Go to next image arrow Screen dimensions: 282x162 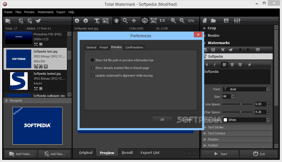86,21
